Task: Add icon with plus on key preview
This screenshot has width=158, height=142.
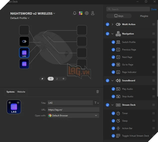Action: [10, 102]
